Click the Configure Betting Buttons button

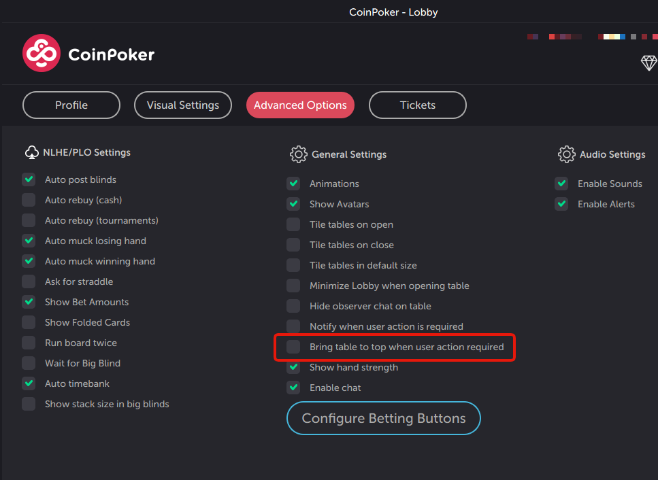click(x=383, y=418)
